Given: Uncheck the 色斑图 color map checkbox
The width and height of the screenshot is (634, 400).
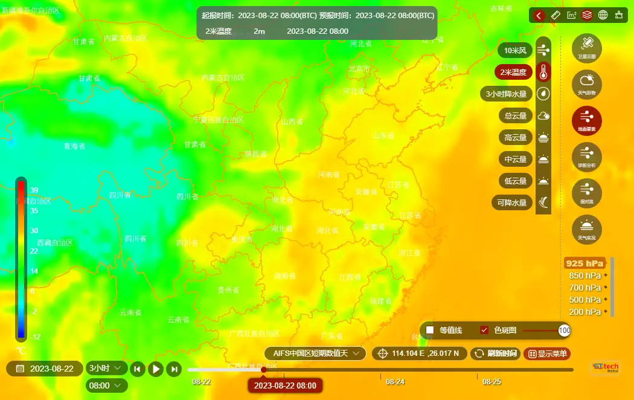Looking at the screenshot, I should (x=484, y=330).
